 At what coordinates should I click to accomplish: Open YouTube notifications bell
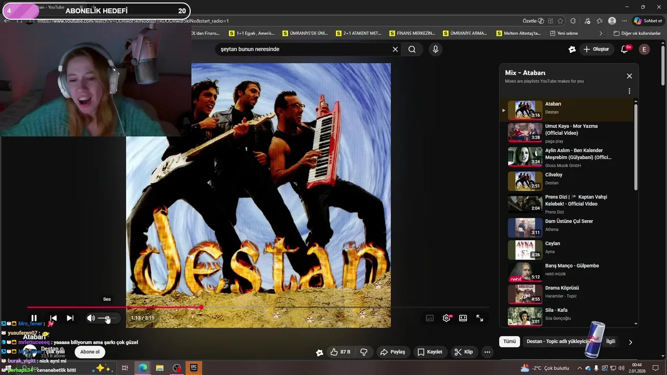tap(624, 49)
